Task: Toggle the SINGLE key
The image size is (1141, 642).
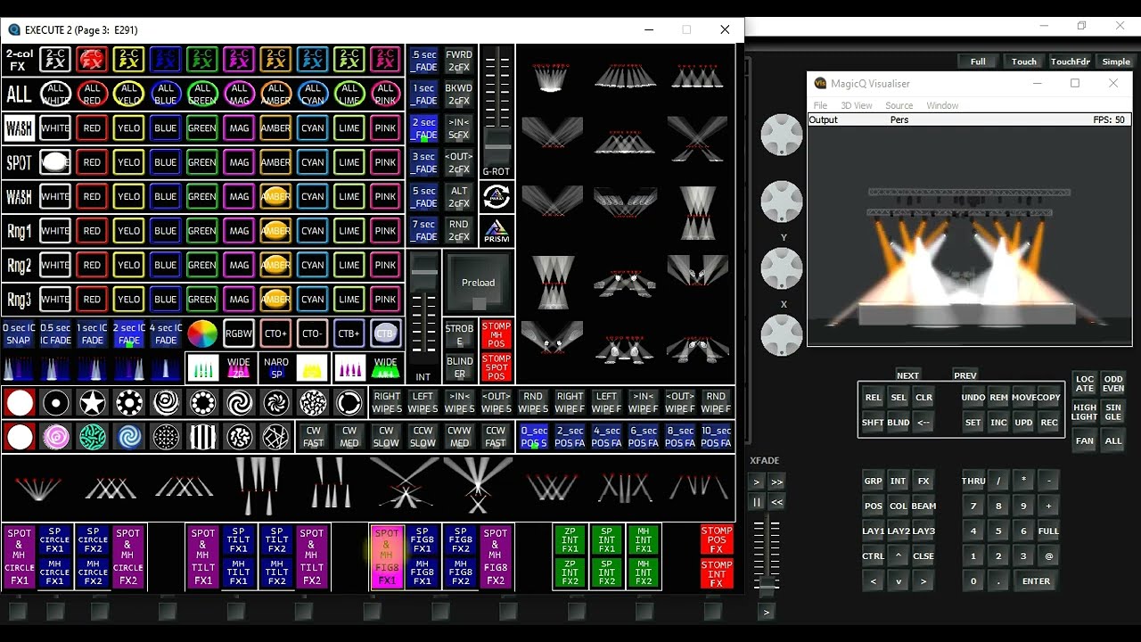Action: (x=1113, y=412)
